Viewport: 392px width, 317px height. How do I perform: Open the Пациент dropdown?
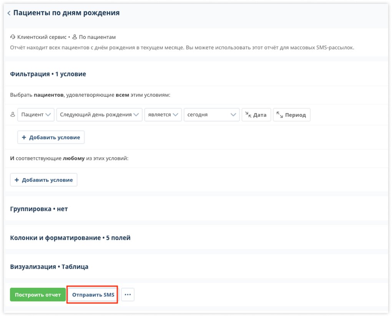[36, 114]
